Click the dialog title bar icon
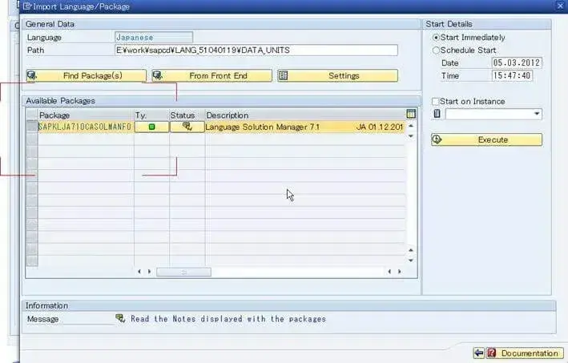 click(x=27, y=6)
